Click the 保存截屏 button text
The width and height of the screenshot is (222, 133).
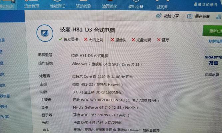point(202,16)
